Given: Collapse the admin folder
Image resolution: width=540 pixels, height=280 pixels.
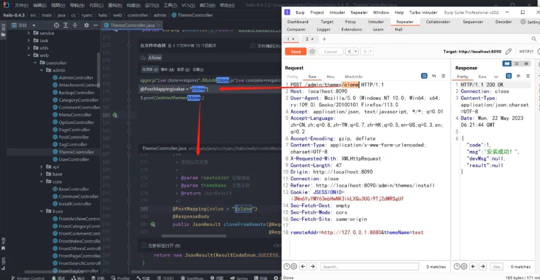Looking at the screenshot, I should click(41, 70).
